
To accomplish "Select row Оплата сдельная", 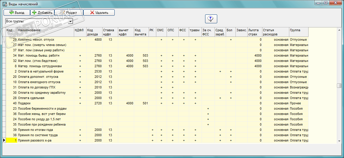I will tap(157, 98).
